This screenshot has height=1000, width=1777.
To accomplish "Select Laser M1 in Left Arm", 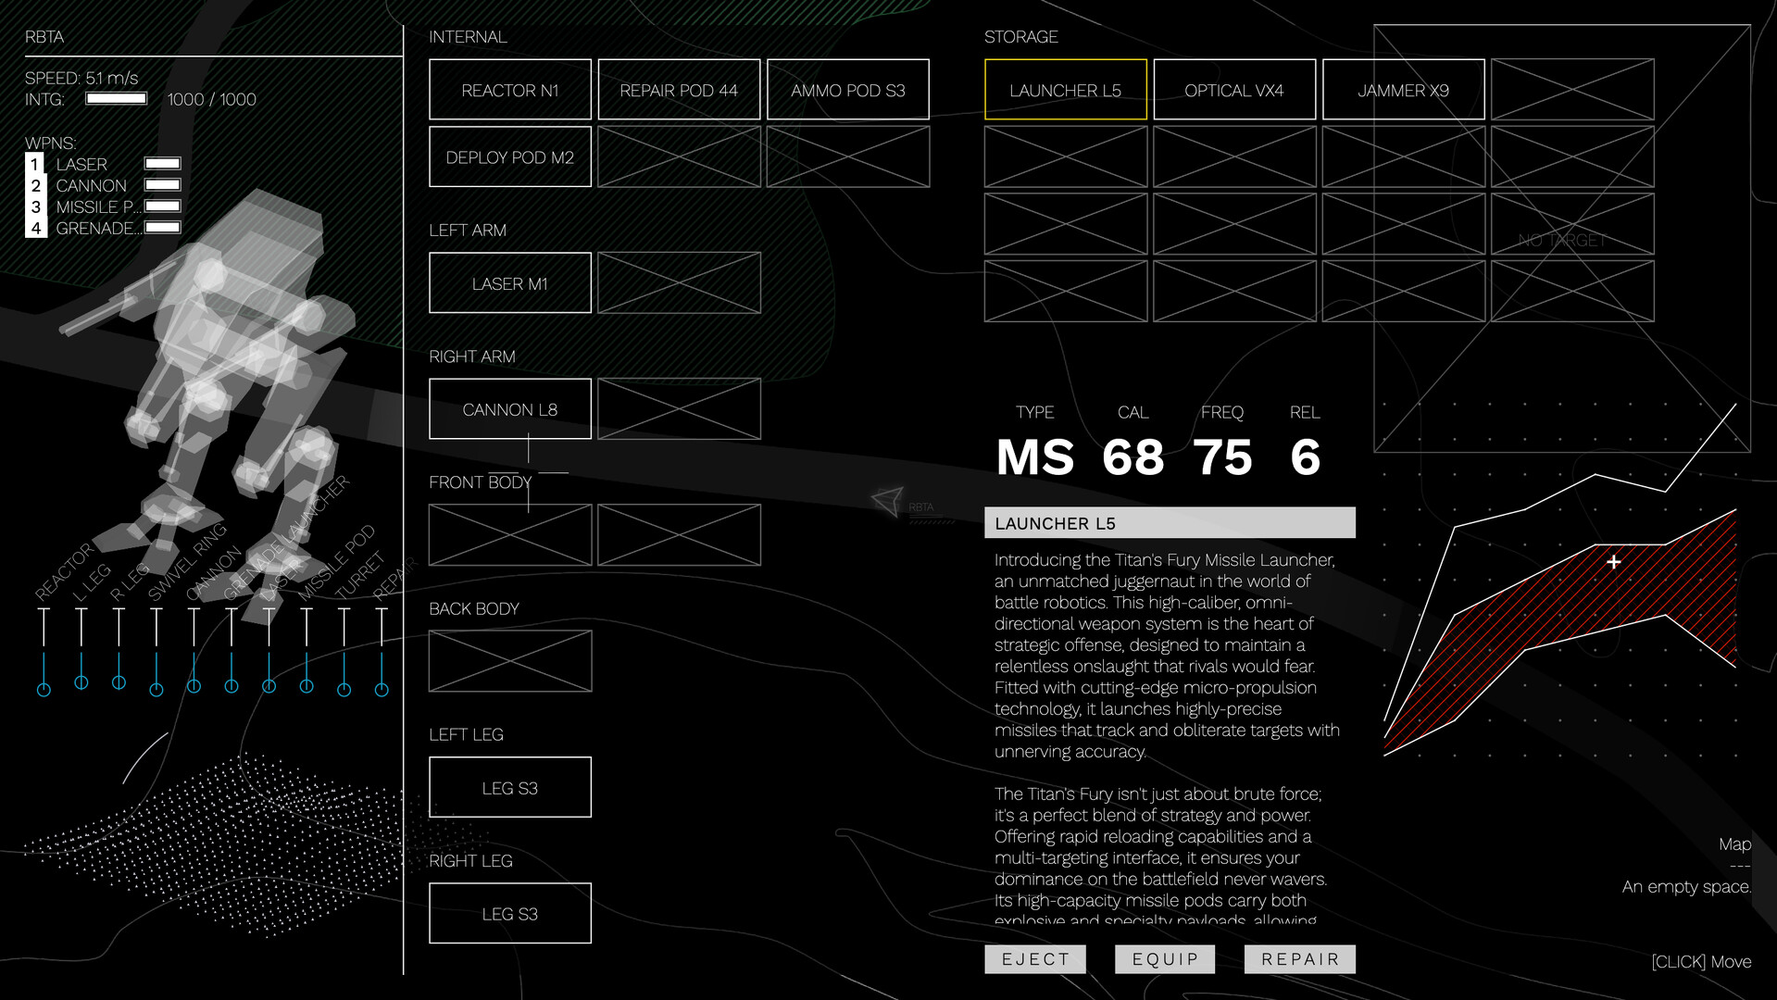I will (509, 283).
